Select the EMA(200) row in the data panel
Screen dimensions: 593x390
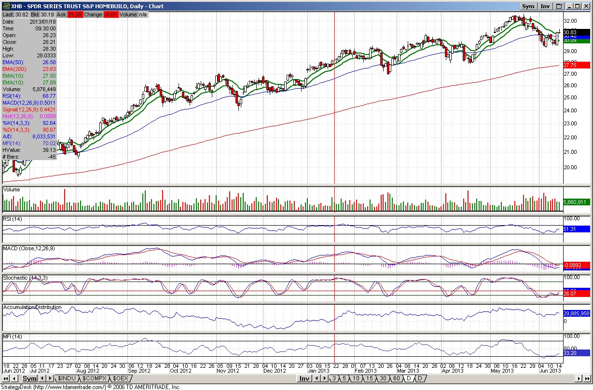[x=29, y=69]
